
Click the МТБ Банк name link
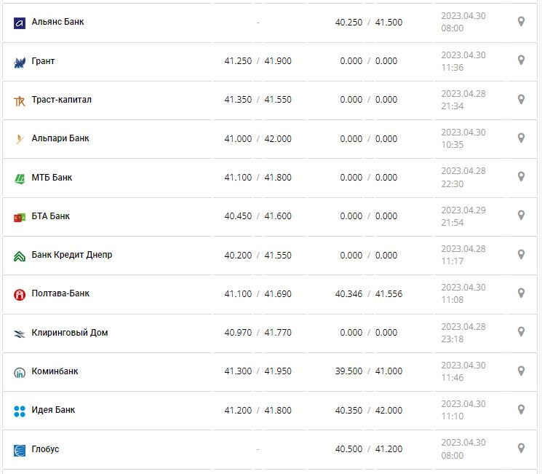pos(52,178)
